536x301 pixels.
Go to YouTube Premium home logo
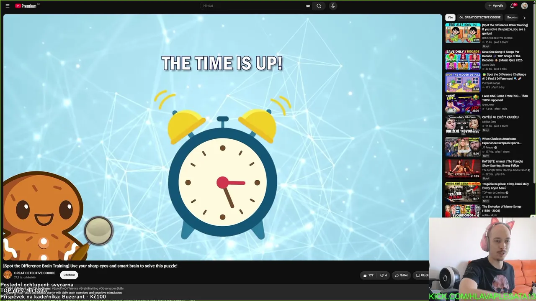click(27, 6)
